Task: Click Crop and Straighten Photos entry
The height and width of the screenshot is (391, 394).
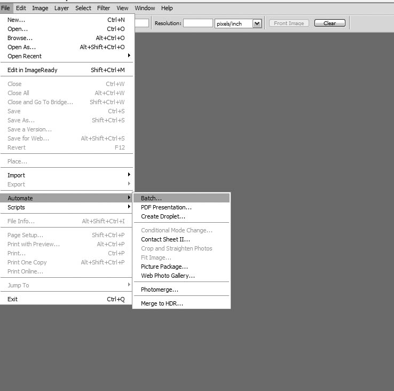Action: click(x=182, y=248)
